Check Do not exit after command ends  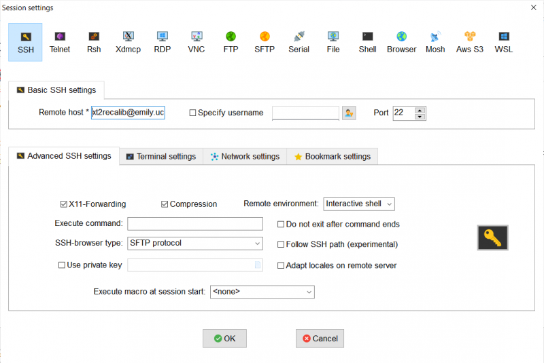coord(281,224)
